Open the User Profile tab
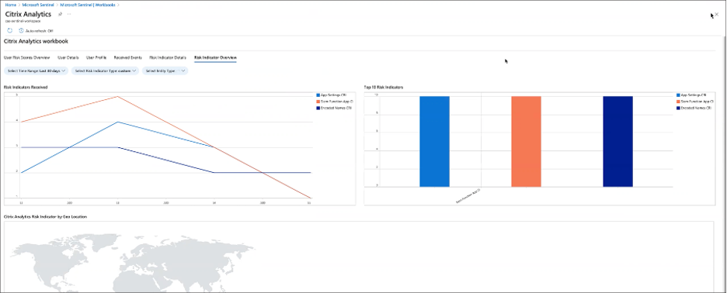Viewport: 727px width, 293px height. (96, 57)
